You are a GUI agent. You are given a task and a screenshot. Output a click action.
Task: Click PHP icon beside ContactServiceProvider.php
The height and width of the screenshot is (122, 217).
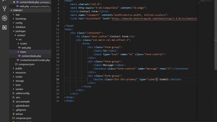click(x=18, y=60)
